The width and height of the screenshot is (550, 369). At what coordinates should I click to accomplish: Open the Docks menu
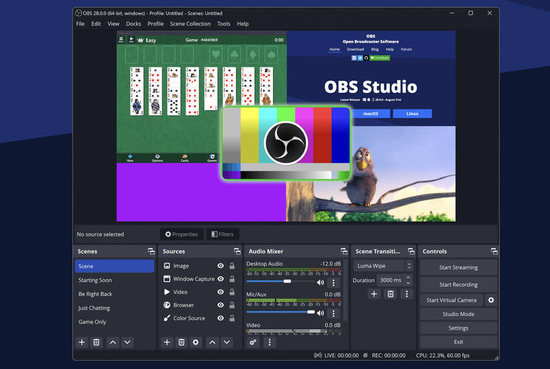133,24
